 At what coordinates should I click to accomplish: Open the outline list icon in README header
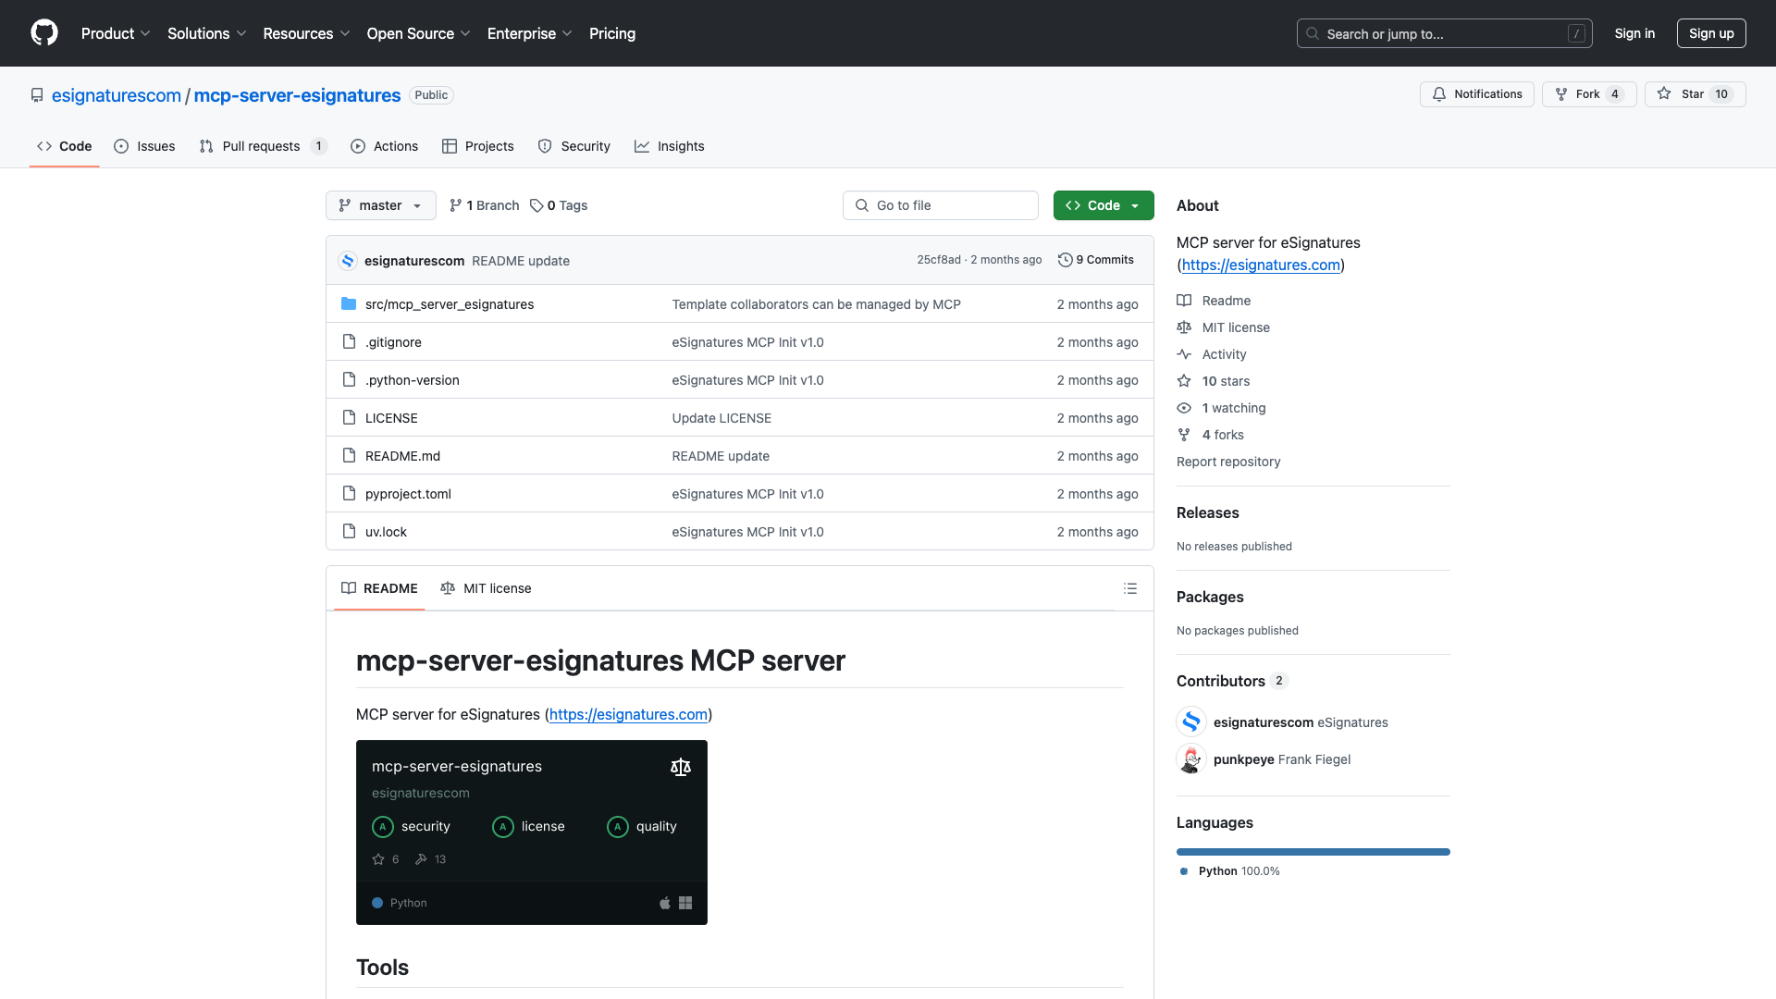tap(1130, 588)
